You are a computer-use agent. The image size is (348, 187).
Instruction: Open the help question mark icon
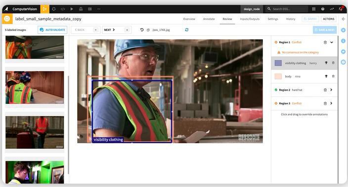coord(323,9)
